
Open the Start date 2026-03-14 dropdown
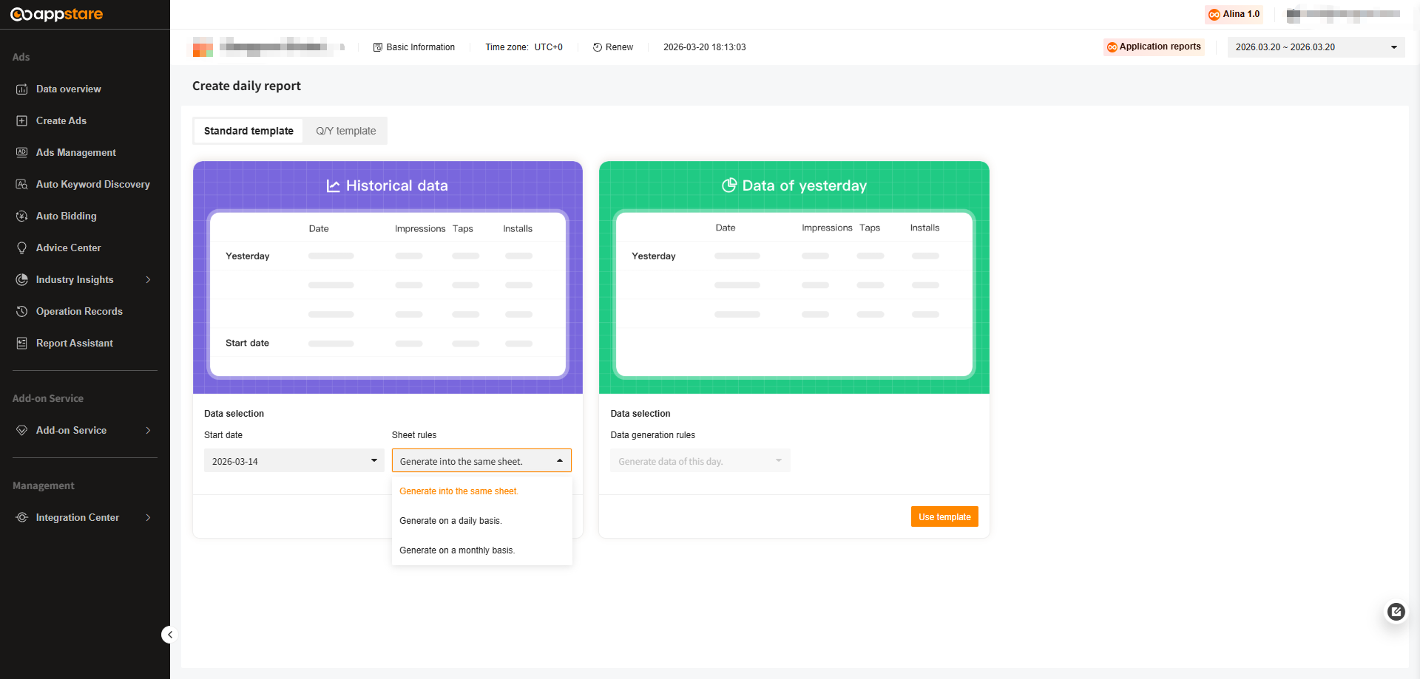coord(294,461)
